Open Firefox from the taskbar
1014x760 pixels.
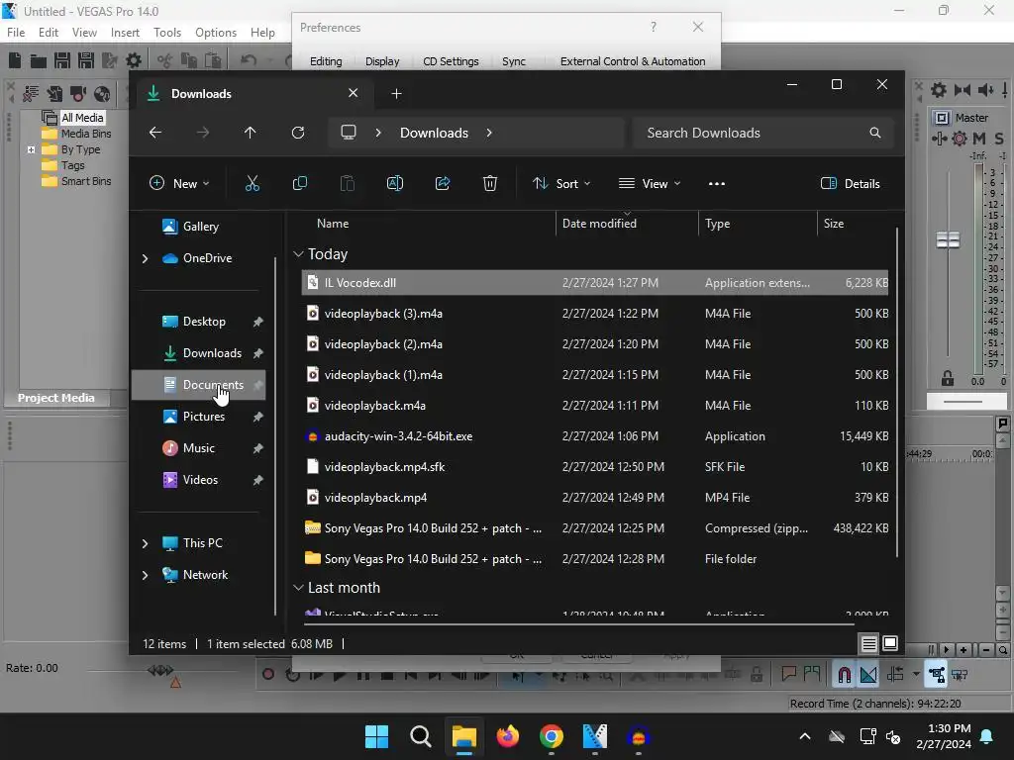[x=508, y=736]
